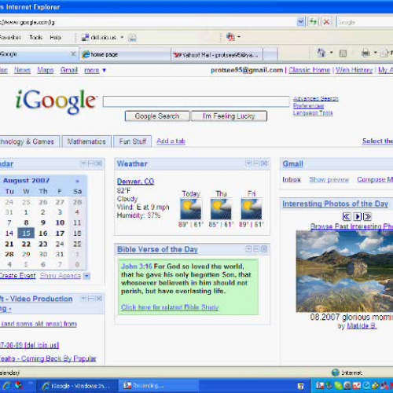Click Show Agenda link
The width and height of the screenshot is (393, 393).
click(61, 276)
